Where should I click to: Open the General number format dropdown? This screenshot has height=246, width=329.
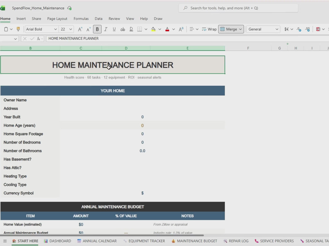263,29
